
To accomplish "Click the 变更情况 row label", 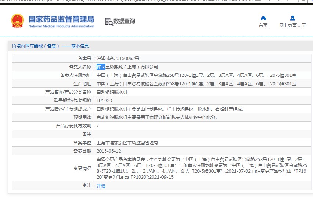I will 82,168.
